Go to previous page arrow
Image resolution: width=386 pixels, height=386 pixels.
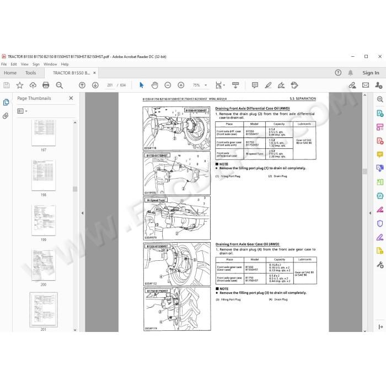click(x=82, y=85)
